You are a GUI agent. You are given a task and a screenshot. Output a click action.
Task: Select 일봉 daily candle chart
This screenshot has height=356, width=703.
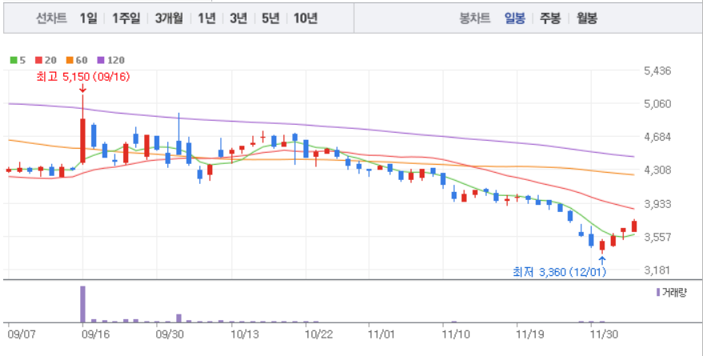point(514,18)
